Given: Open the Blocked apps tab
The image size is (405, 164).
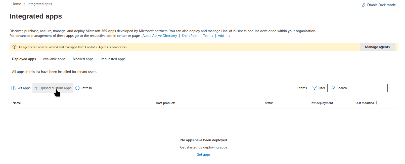Looking at the screenshot, I should (83, 59).
